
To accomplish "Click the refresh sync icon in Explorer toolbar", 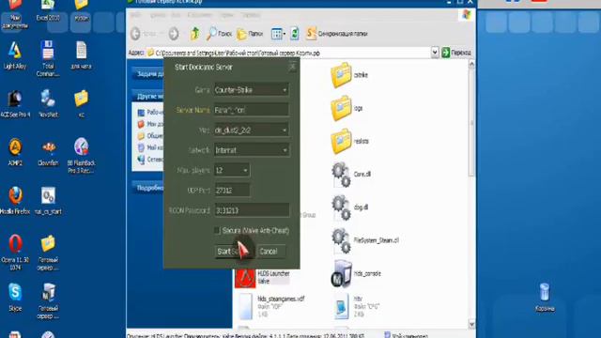I will [294, 34].
